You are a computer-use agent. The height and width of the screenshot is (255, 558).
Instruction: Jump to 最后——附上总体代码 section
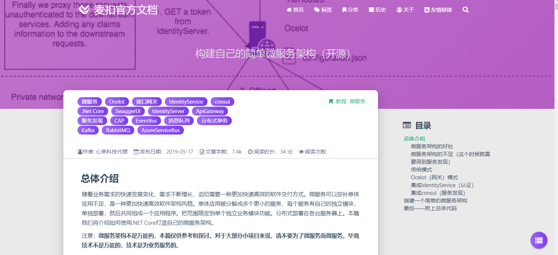coord(430,209)
